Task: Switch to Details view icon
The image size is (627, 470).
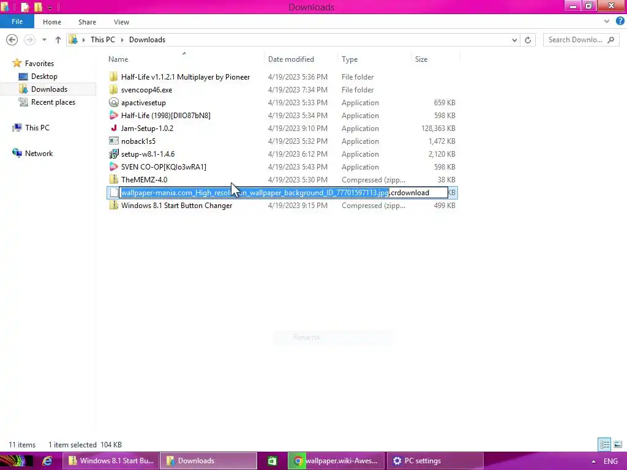Action: [x=604, y=444]
